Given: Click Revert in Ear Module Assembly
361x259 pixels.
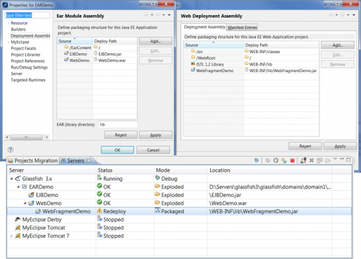Looking at the screenshot, I should 121,135.
